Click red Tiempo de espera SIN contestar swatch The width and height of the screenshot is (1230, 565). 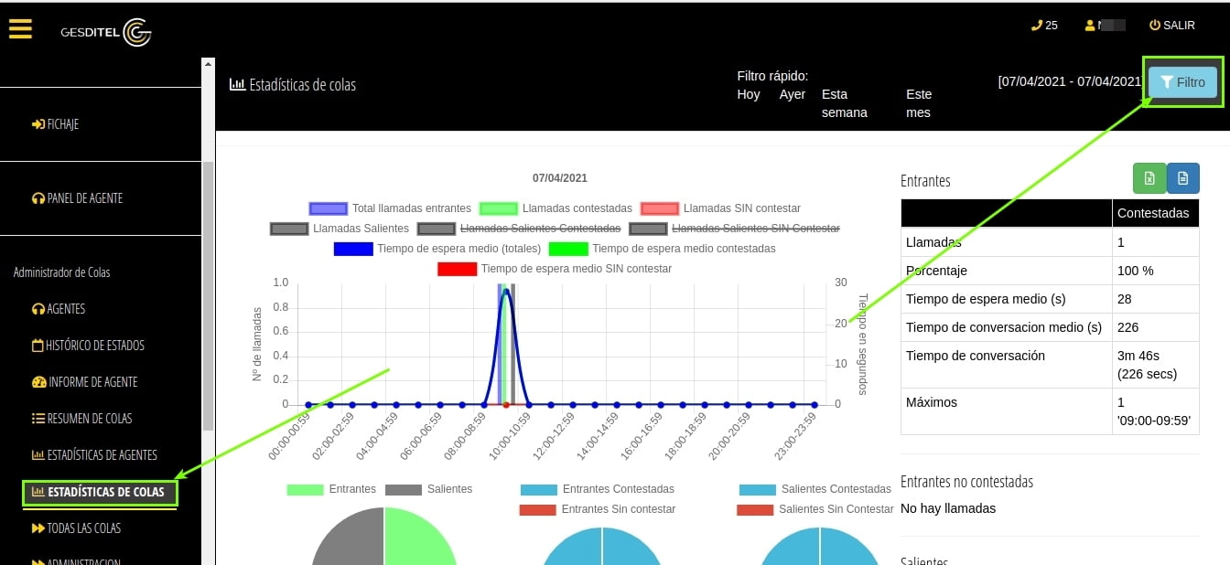[x=457, y=269]
